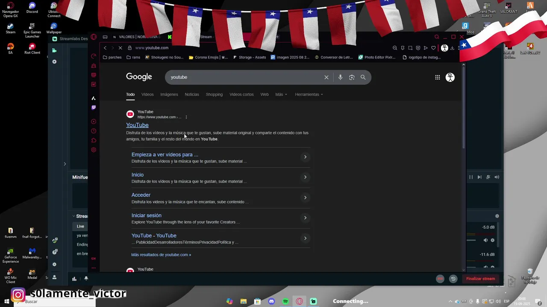
Task: Click the Opera browser download icon
Action: click(452, 48)
